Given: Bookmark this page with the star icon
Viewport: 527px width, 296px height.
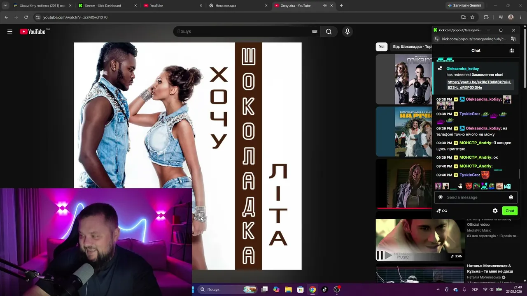Looking at the screenshot, I should click(x=472, y=17).
